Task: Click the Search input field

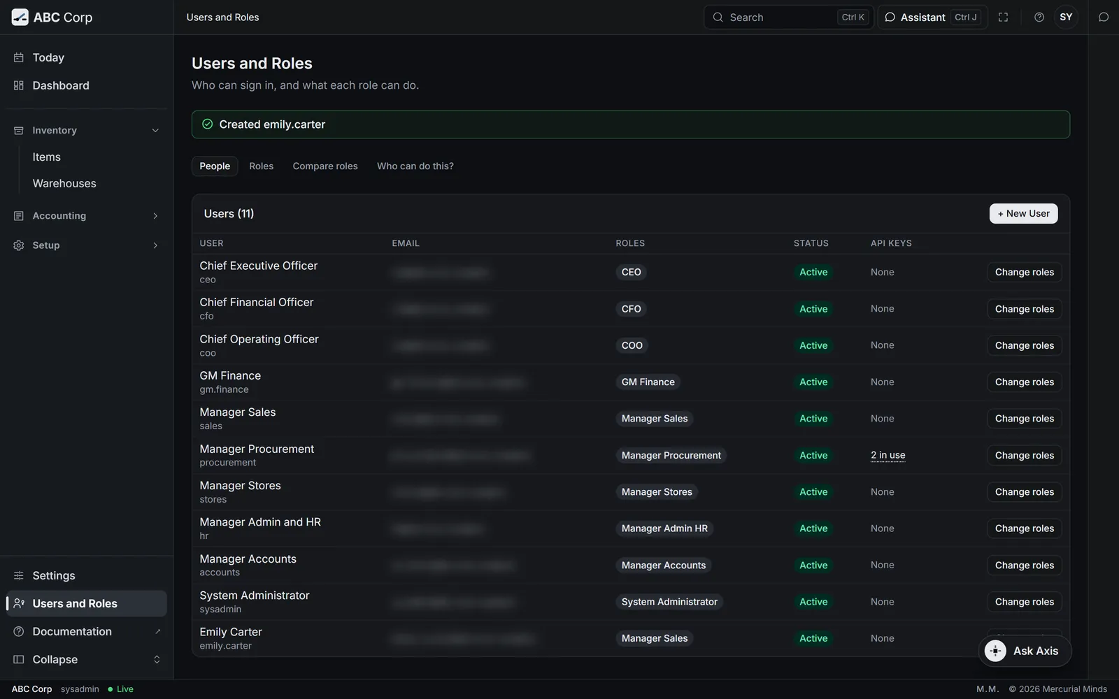Action: tap(788, 17)
